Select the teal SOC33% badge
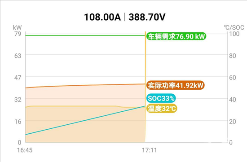This screenshot has height=162, width=247. (161, 98)
